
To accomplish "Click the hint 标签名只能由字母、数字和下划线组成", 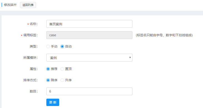I will [x=164, y=35].
